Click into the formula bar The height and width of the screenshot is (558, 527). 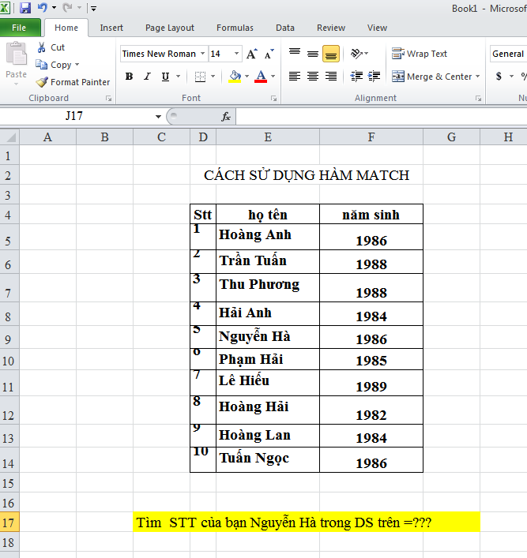382,116
